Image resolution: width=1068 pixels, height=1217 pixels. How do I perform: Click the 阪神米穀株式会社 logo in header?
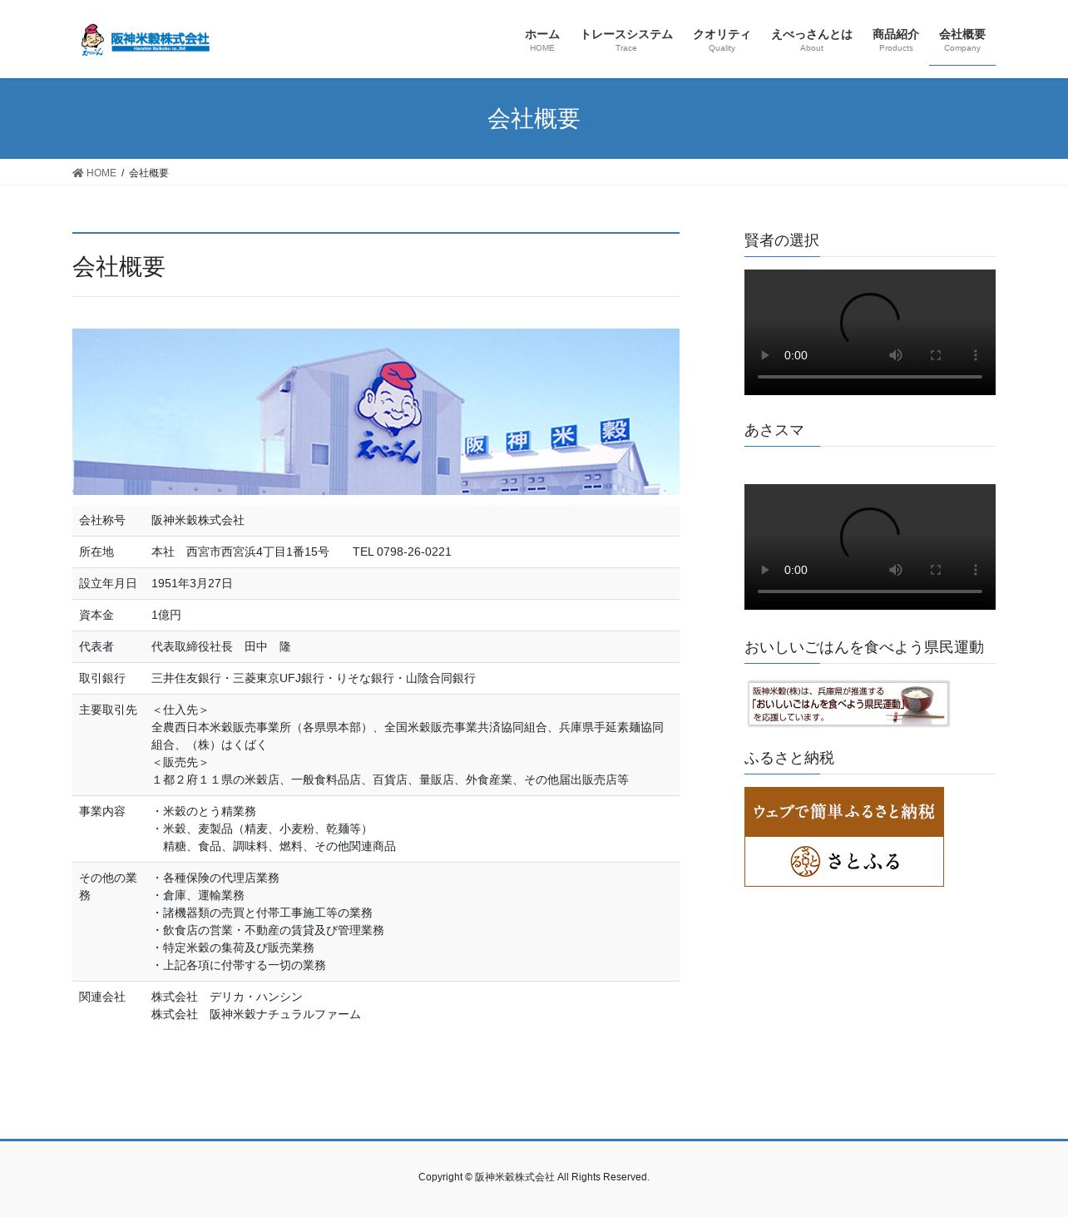point(146,39)
